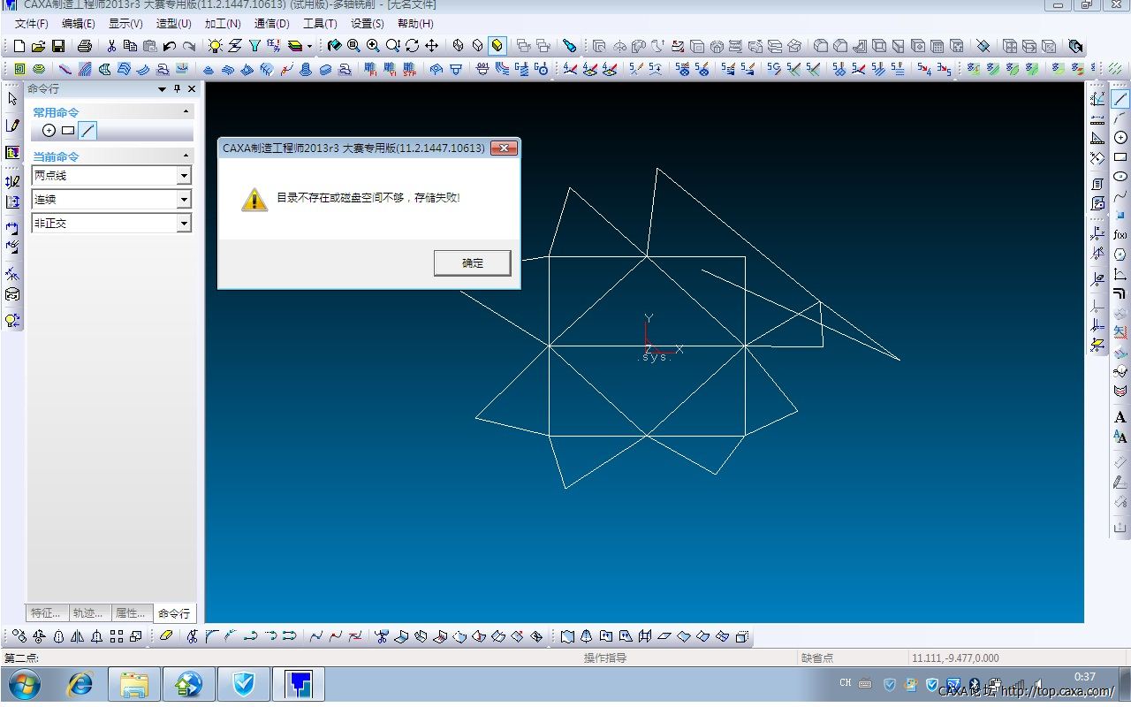Switch to the 轨迹 tab
This screenshot has width=1131, height=707.
[x=88, y=613]
